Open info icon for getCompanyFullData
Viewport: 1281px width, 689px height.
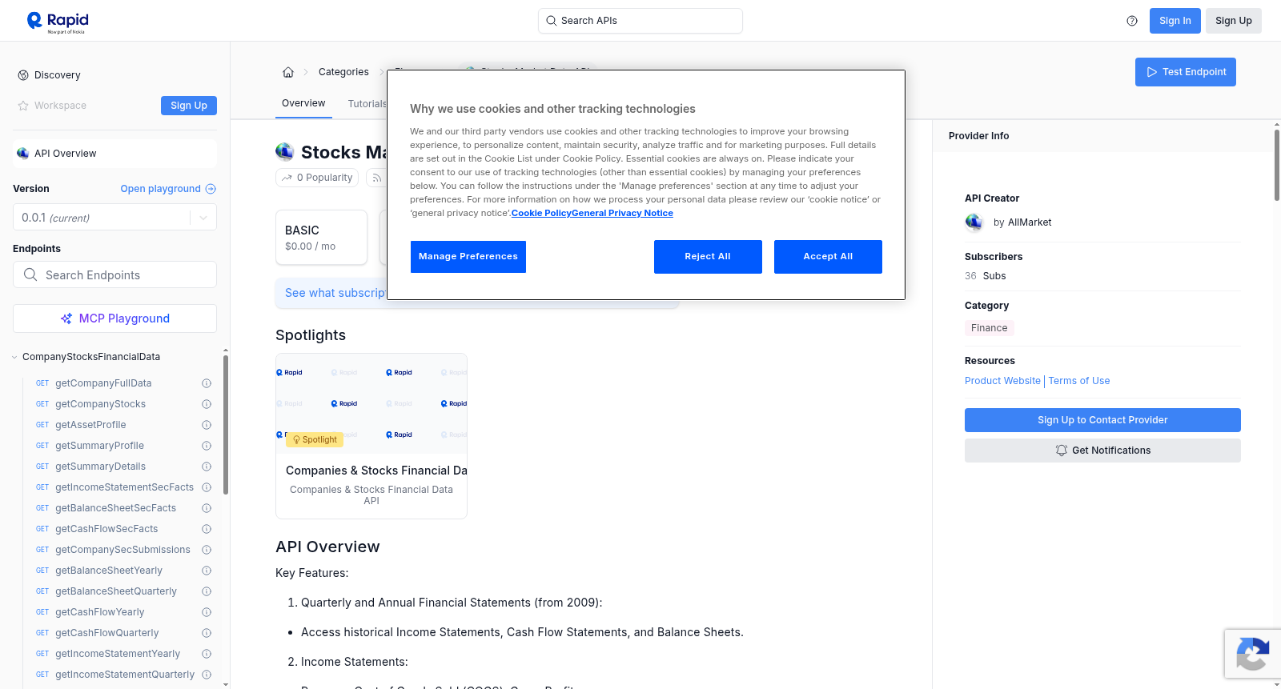(x=207, y=383)
